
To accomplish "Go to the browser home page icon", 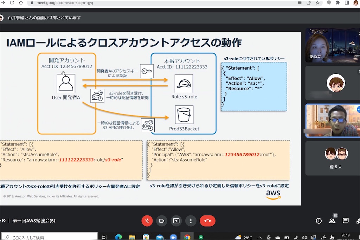I will click(x=21, y=3).
